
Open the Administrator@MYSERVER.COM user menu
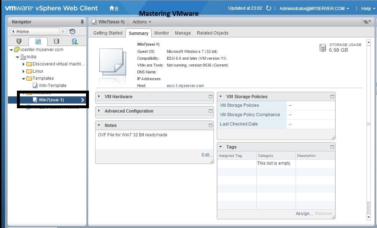pos(314,8)
